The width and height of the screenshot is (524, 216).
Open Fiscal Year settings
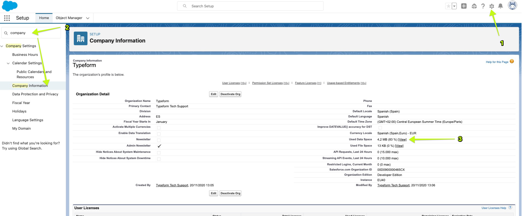21,103
